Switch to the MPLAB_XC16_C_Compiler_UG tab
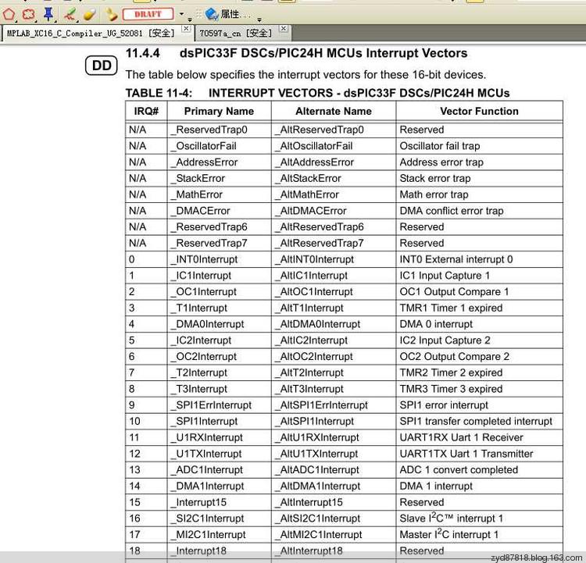 pos(91,33)
